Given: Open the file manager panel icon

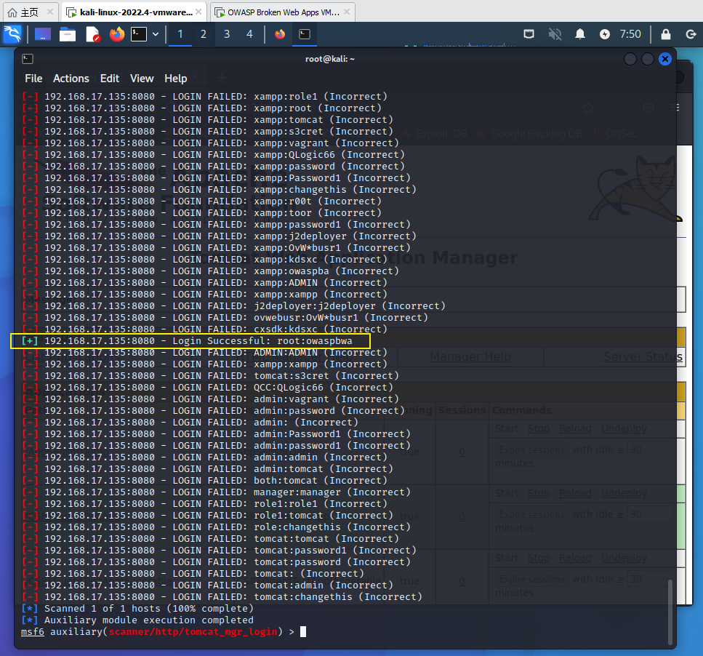Looking at the screenshot, I should pyautogui.click(x=68, y=34).
